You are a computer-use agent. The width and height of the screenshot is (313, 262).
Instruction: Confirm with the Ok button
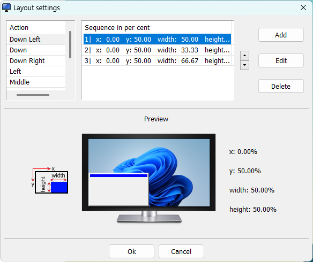[131, 251]
